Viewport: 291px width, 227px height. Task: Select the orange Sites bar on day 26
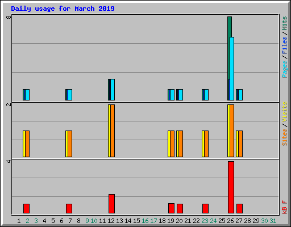pyautogui.click(x=232, y=131)
